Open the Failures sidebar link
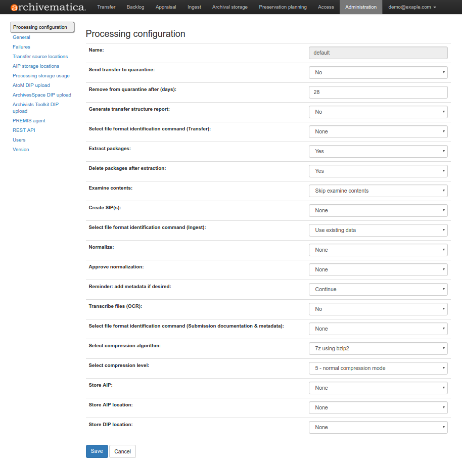This screenshot has height=461, width=462. (x=21, y=47)
